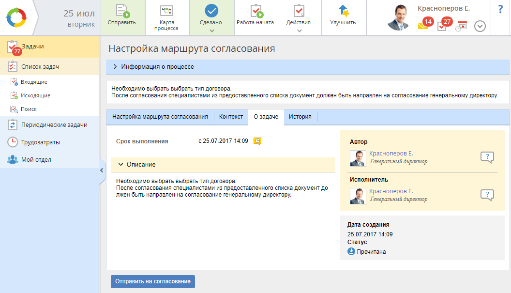
Task: Expand the Сделано dropdown arrow
Action: click(x=211, y=31)
